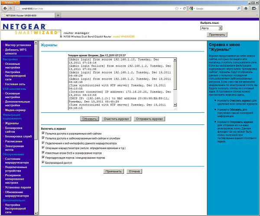Image resolution: width=260 pixels, height=216 pixels.
Task: Open Расписание menu item
Action: (13, 141)
